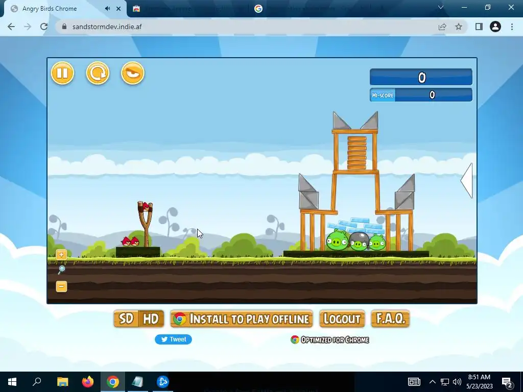Share this page with the share icon
This screenshot has height=392, width=523.
pyautogui.click(x=442, y=27)
